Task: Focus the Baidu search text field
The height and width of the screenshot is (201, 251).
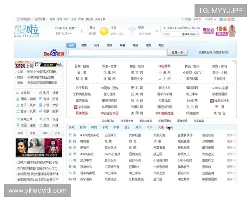Action: pos(116,52)
